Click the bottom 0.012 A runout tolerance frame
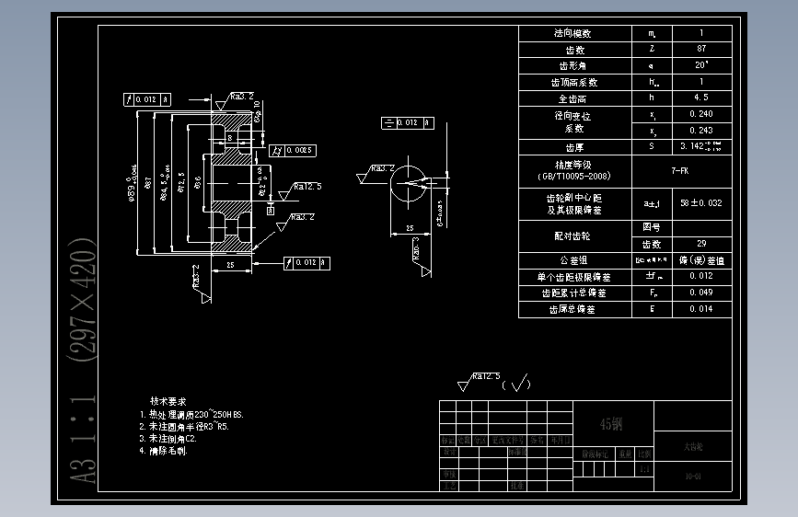Screen dimensions: 798x517 pos(306,262)
